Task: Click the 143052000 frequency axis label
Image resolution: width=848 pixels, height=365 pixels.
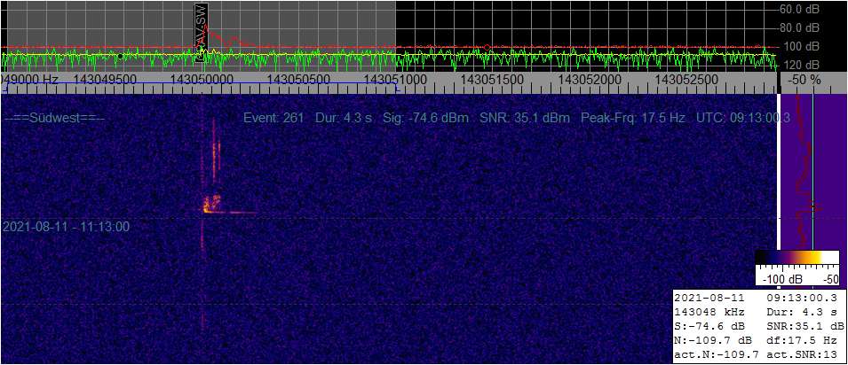Action: tap(590, 80)
